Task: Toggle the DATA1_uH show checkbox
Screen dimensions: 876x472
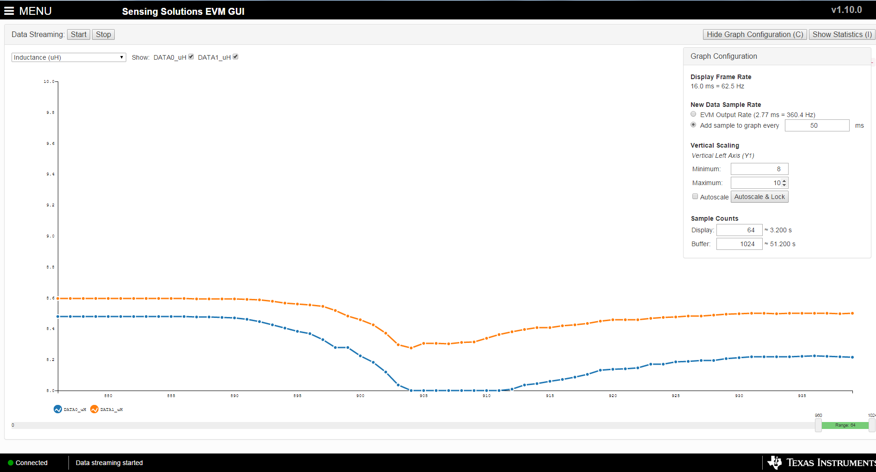Action: (235, 57)
